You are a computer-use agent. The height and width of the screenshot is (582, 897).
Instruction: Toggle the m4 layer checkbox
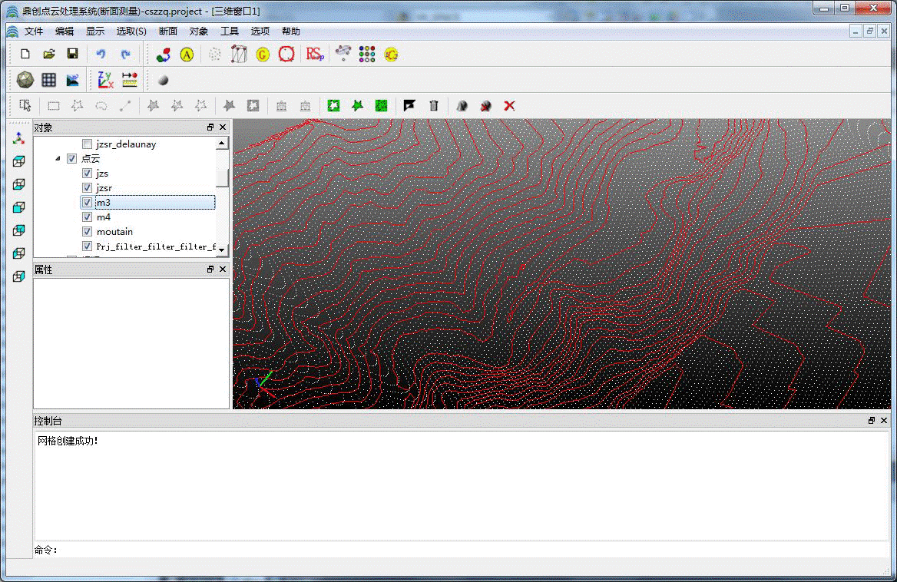[87, 217]
